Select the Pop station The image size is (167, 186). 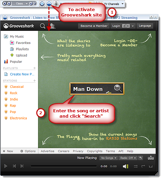click(x=13, y=112)
